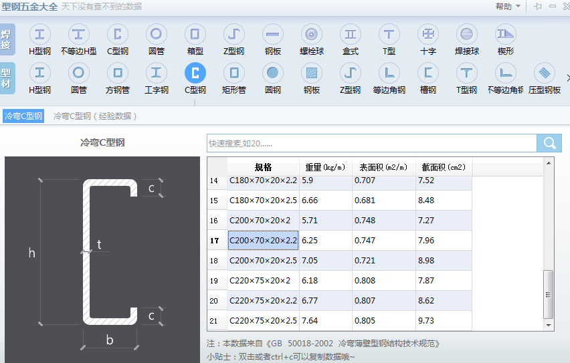Select cell C220×75×20×2.5
Image resolution: width=570 pixels, height=363 pixels.
click(263, 320)
